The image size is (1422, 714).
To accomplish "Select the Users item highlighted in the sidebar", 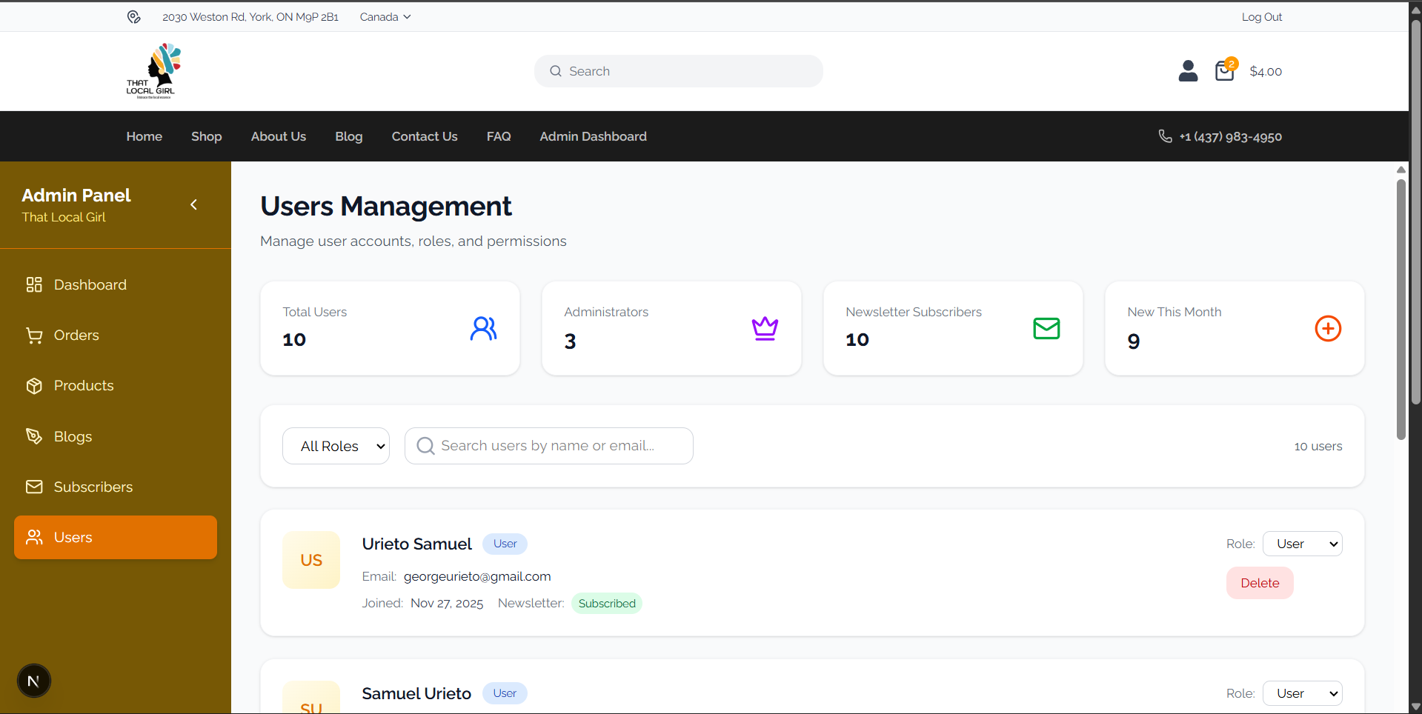I will 72,537.
